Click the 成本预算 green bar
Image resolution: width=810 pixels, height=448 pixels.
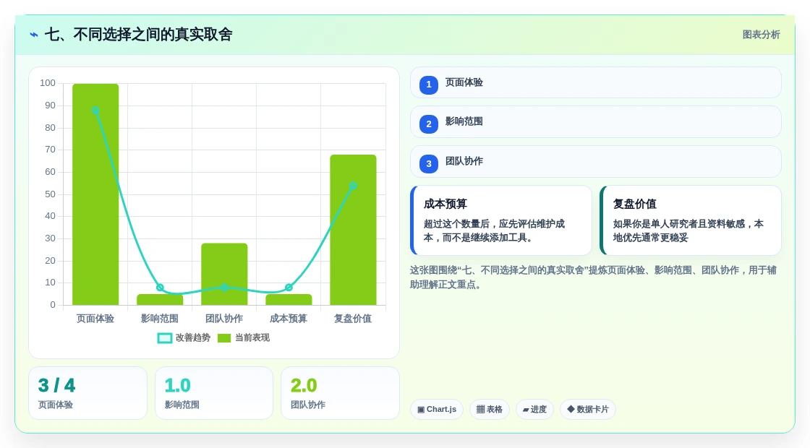pyautogui.click(x=289, y=300)
